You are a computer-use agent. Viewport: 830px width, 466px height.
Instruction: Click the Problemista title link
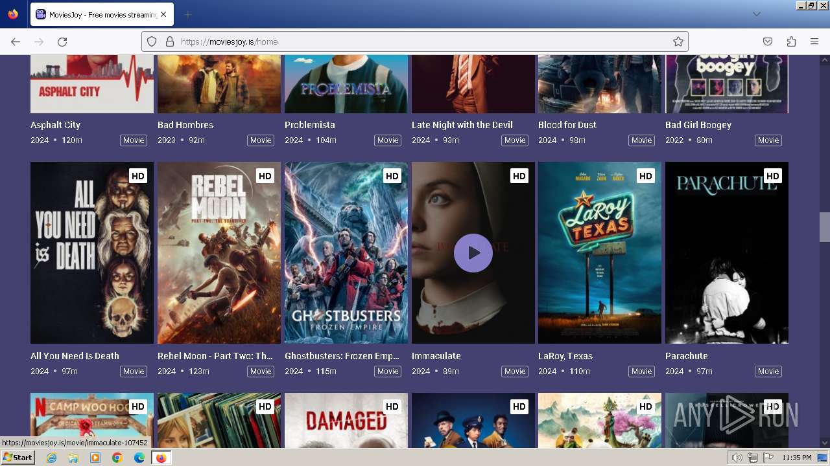(x=310, y=125)
